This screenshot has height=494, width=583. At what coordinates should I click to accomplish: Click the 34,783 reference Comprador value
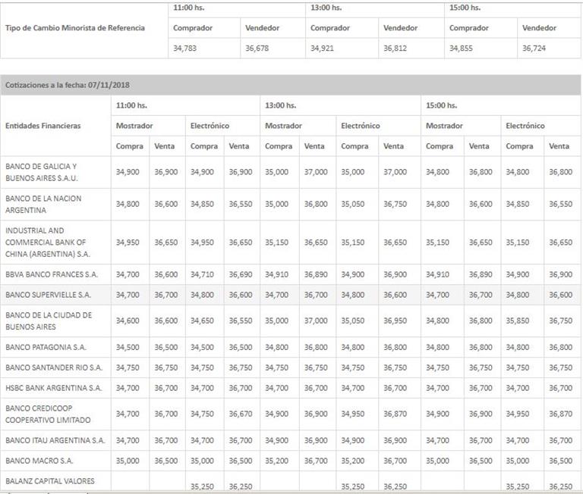[184, 48]
